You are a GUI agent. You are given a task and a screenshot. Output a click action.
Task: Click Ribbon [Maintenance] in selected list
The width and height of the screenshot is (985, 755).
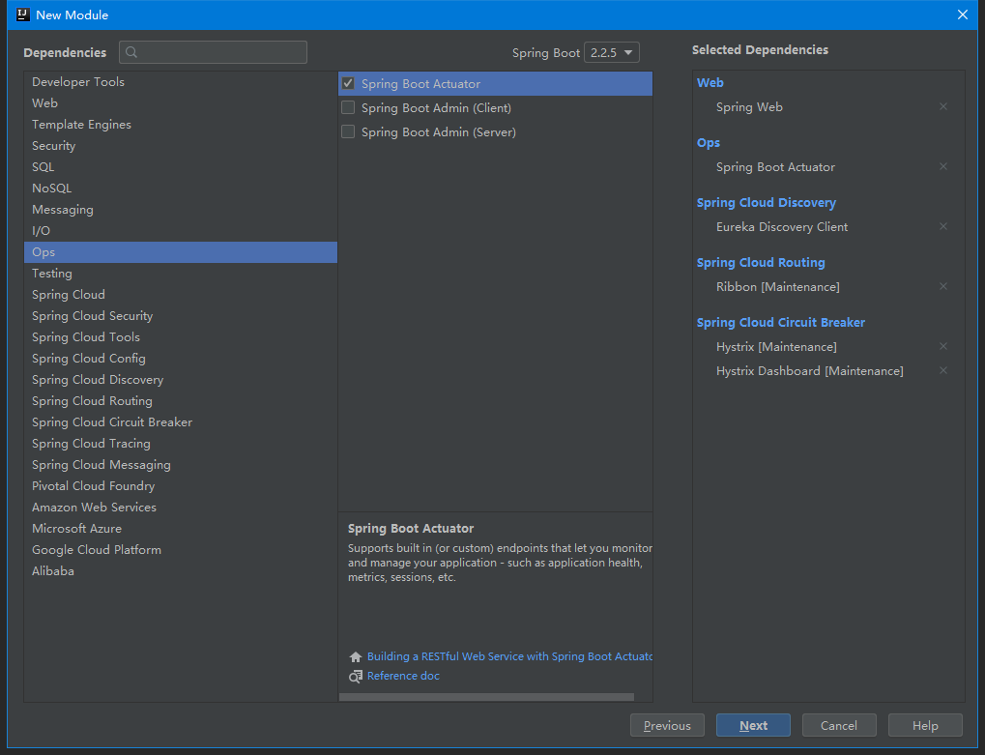click(778, 287)
